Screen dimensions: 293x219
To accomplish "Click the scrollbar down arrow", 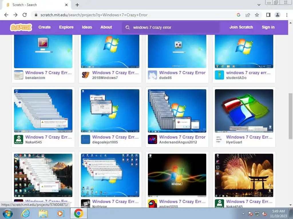I will click(x=290, y=205).
